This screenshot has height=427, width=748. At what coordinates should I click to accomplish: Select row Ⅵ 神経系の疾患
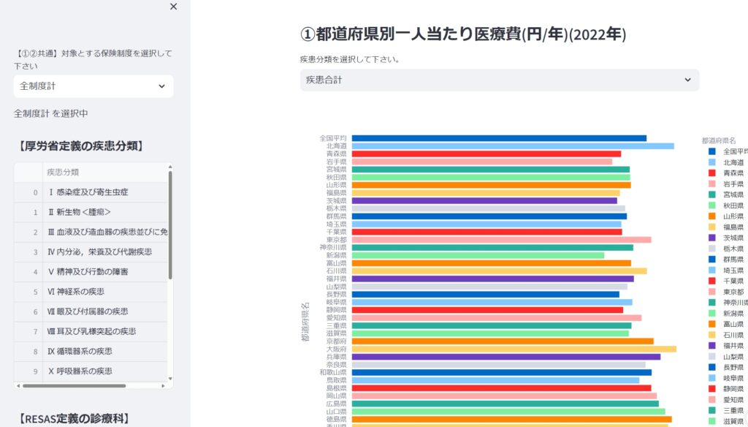pos(91,292)
